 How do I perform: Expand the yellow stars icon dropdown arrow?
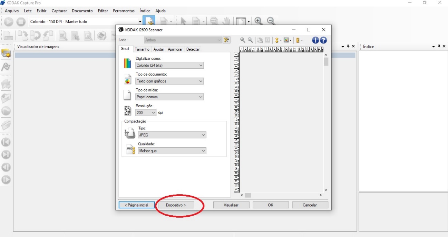pos(281,40)
